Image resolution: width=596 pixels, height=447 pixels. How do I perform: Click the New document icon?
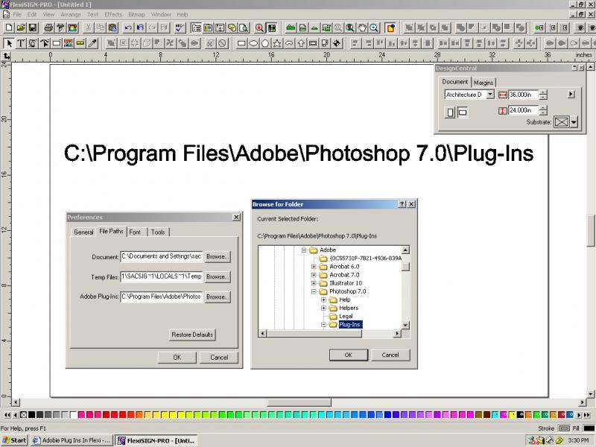9,28
